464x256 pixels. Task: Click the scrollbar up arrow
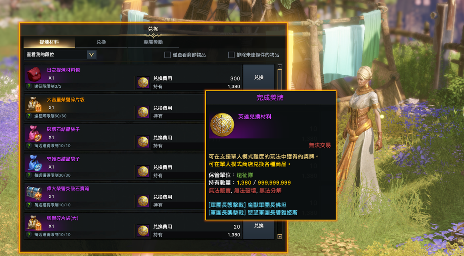click(x=280, y=67)
